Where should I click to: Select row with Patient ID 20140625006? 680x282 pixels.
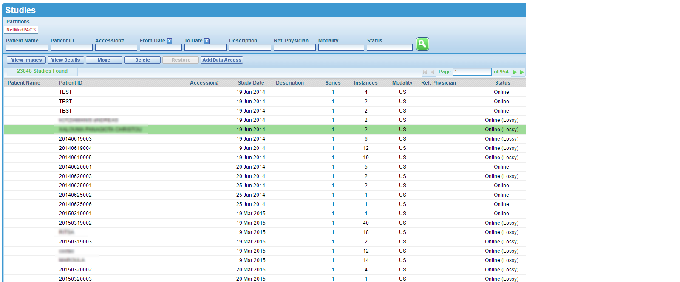tap(265, 204)
